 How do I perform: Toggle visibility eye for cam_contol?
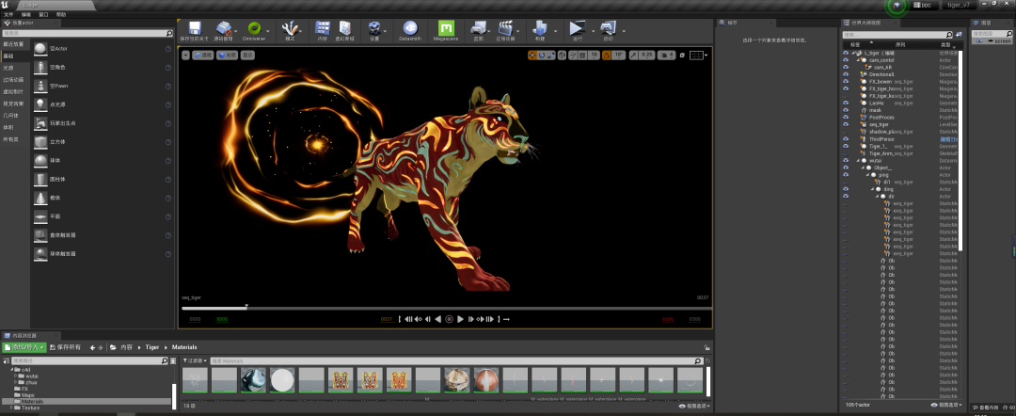846,60
